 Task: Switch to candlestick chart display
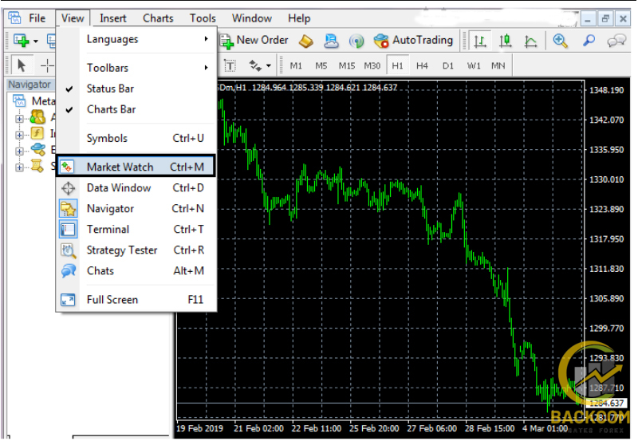506,41
